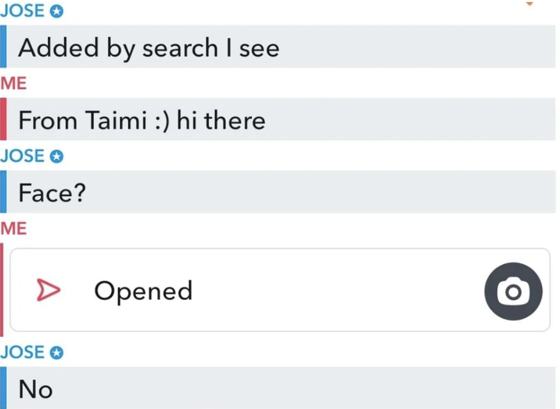Click the camera icon to reply with a snap

pos(512,291)
